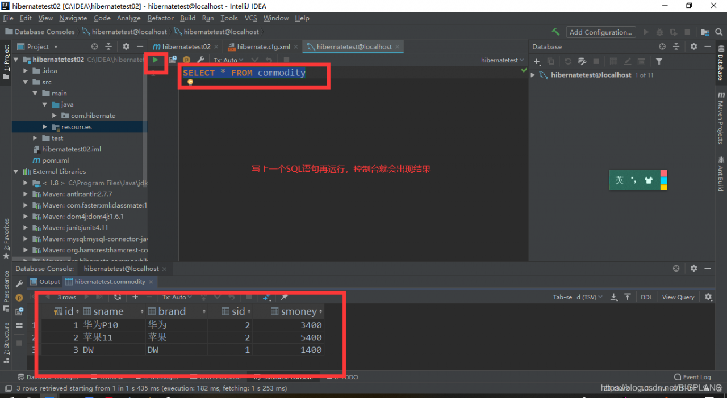Click the lightbulb intention icon in editor

[190, 82]
